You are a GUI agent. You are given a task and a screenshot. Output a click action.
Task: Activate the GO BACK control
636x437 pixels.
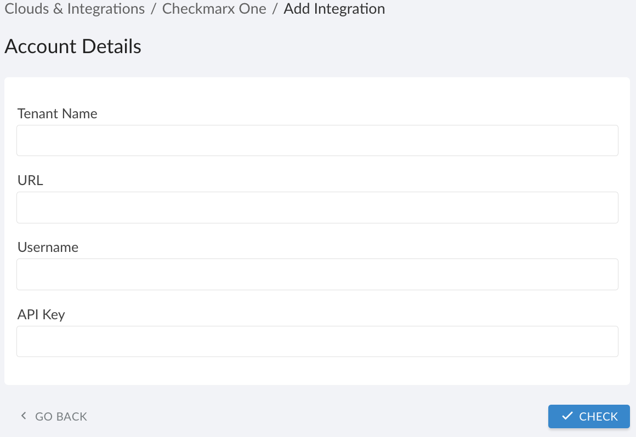(x=61, y=416)
